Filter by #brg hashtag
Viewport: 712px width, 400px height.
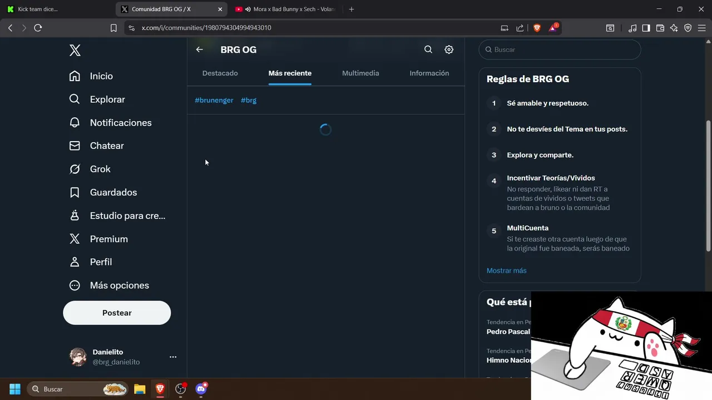249,100
